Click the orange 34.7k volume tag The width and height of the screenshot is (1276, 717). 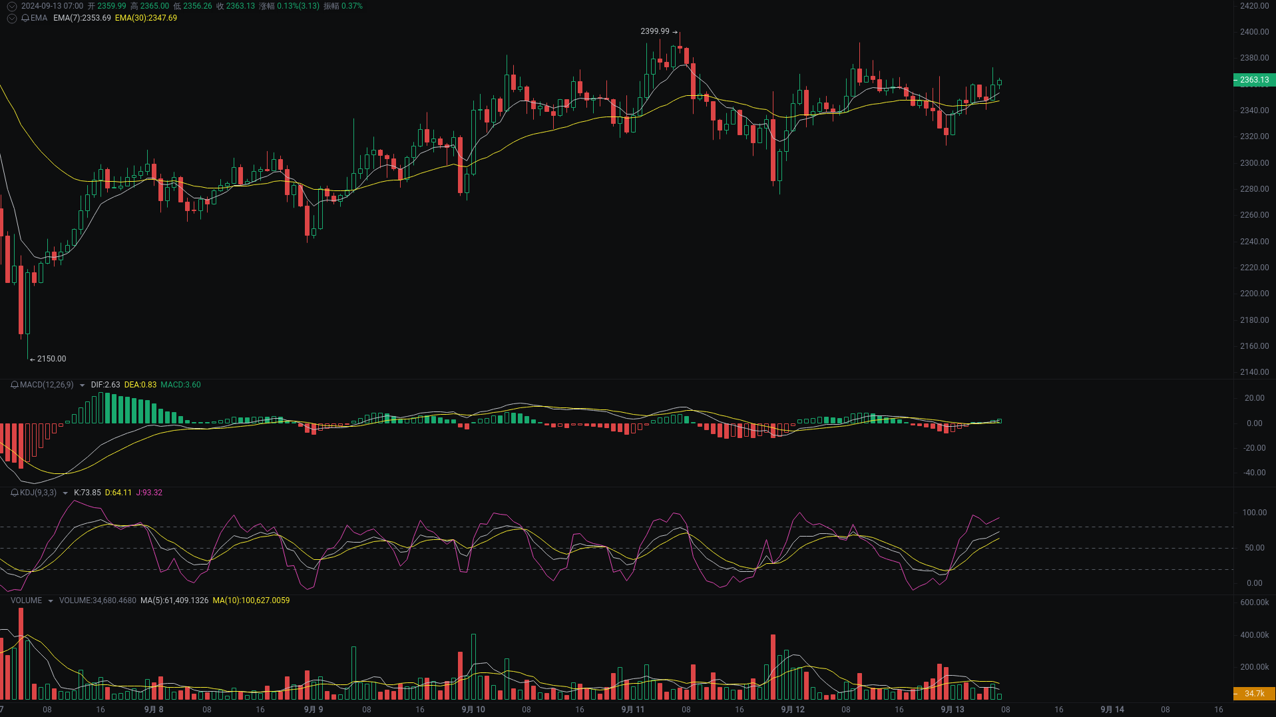pos(1254,694)
